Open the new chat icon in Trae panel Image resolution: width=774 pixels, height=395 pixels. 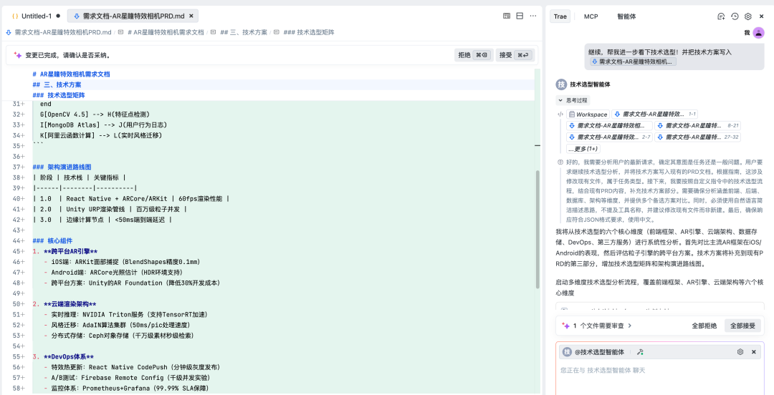coord(721,16)
